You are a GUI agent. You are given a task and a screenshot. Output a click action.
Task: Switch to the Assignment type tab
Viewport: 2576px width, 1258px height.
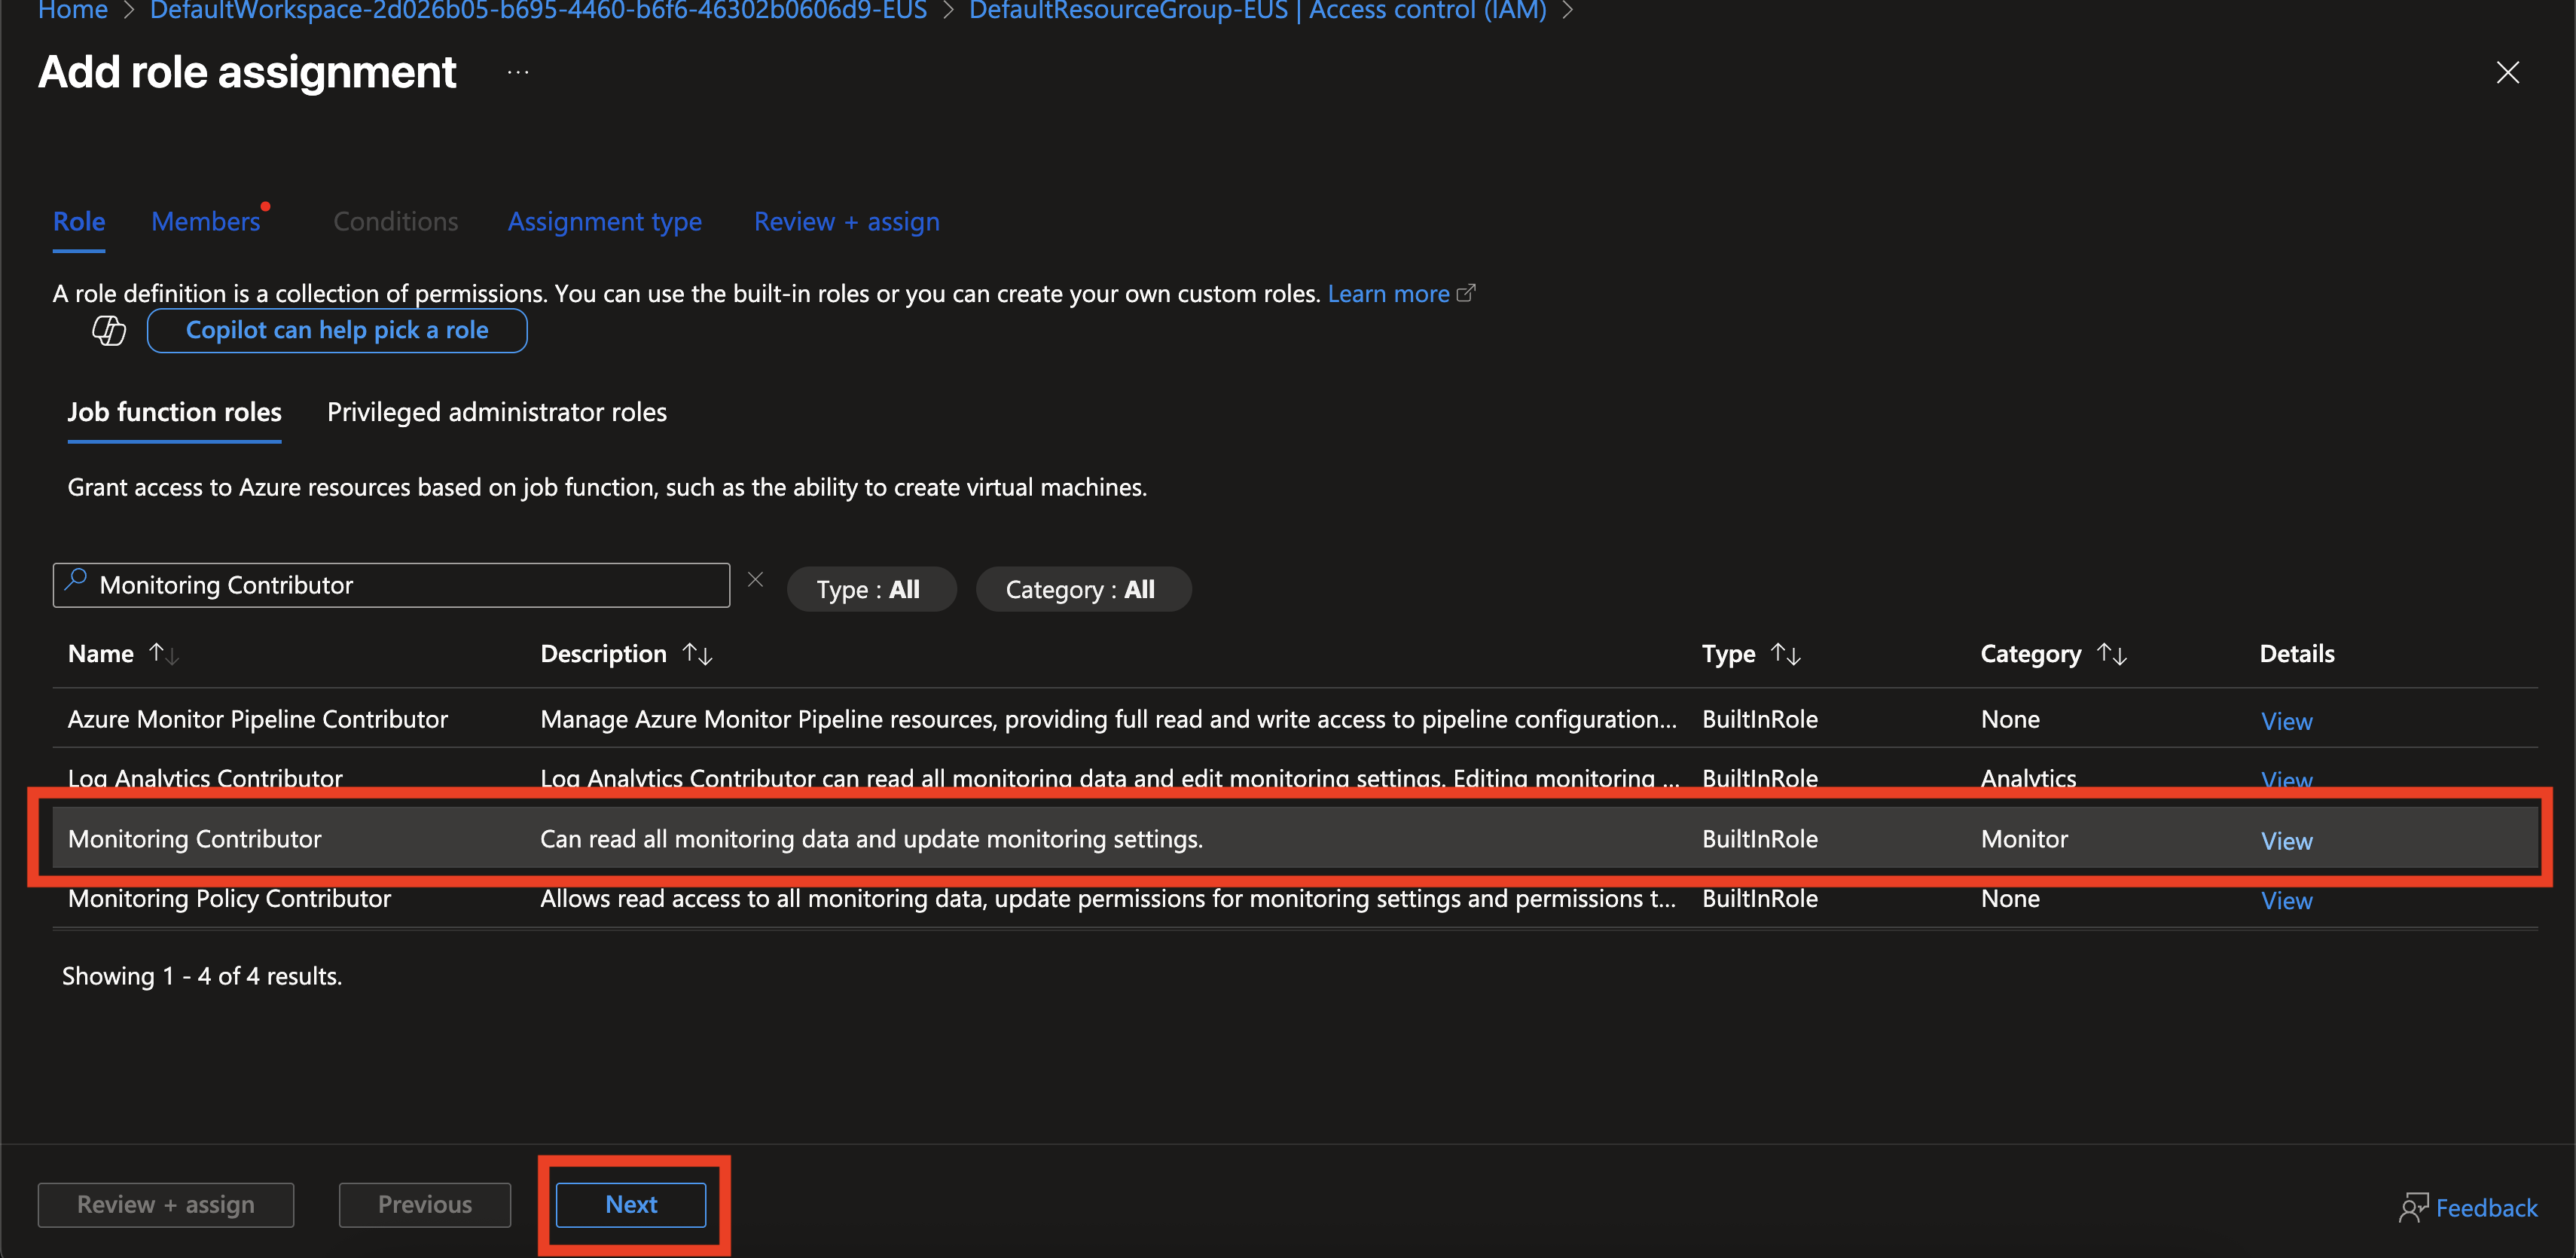click(604, 221)
